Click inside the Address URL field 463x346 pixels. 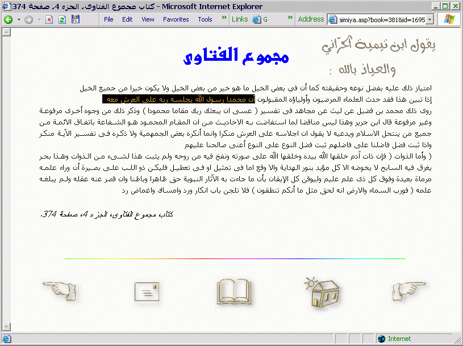(382, 20)
